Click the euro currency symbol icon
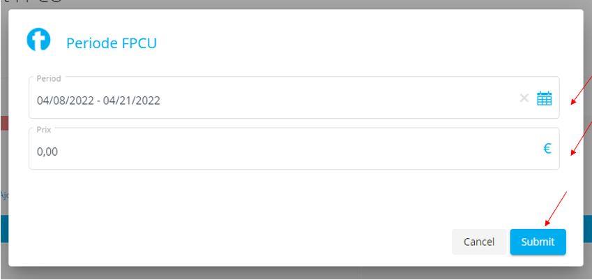This screenshot has height=280, width=592. point(547,149)
